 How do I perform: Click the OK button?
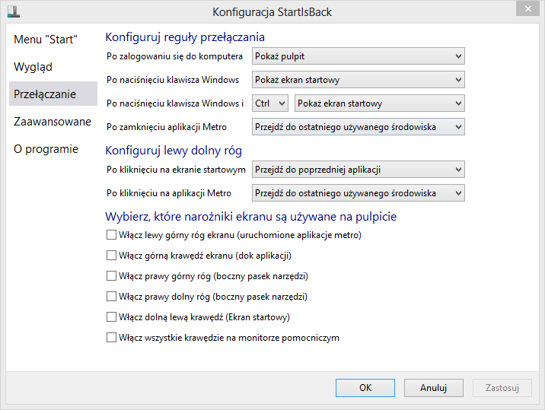[365, 388]
